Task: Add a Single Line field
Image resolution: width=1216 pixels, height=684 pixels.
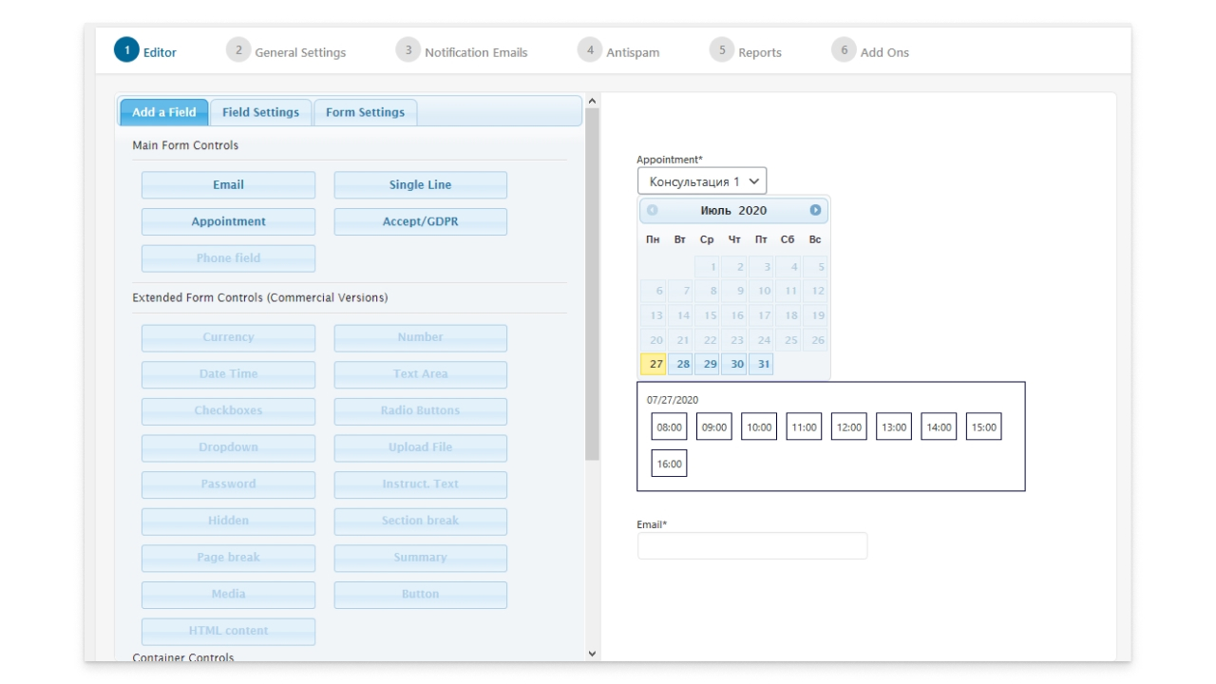Action: coord(420,185)
